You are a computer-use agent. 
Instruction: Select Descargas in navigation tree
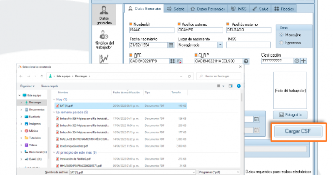click(x=33, y=102)
